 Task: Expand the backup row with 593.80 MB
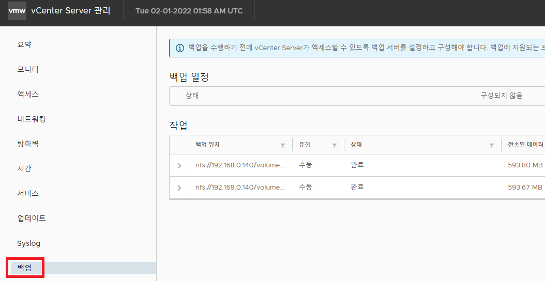(179, 166)
